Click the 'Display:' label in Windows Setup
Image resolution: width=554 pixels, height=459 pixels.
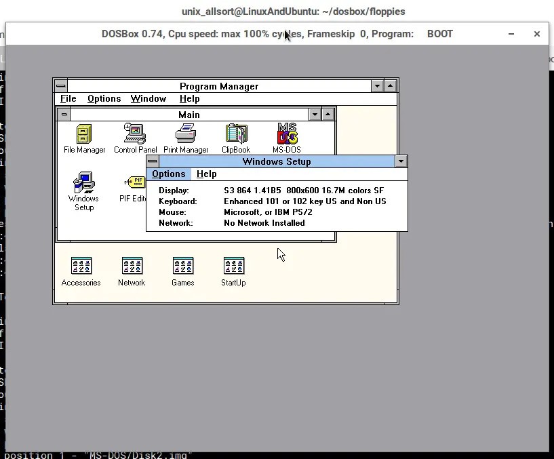[x=174, y=191]
